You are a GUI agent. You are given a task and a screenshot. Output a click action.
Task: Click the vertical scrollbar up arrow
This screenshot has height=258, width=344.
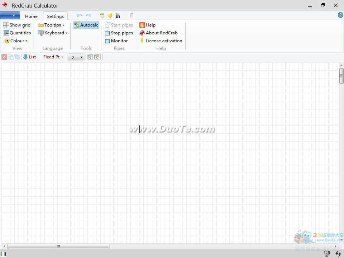pos(341,65)
